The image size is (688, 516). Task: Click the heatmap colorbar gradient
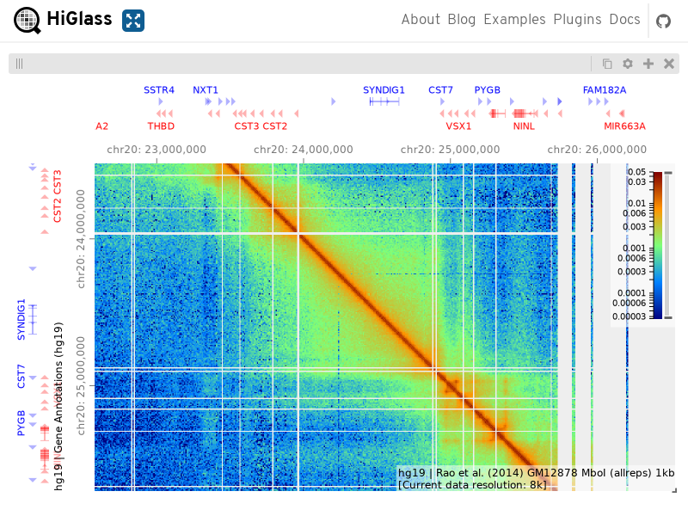658,245
